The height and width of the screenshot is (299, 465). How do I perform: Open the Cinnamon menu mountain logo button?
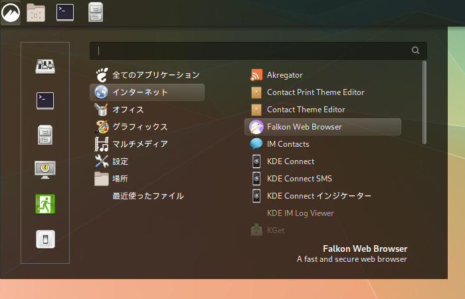[11, 13]
